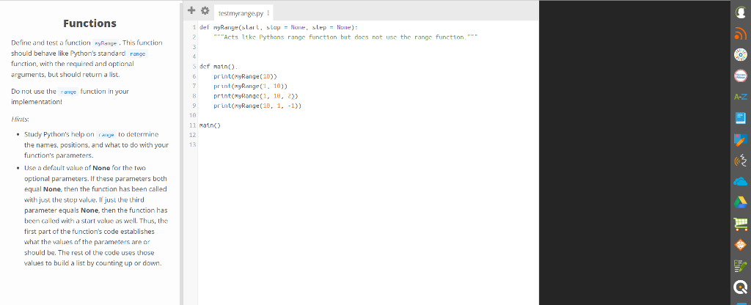The width and height of the screenshot is (751, 305).
Task: Select the testmyrange.py tab
Action: (241, 13)
